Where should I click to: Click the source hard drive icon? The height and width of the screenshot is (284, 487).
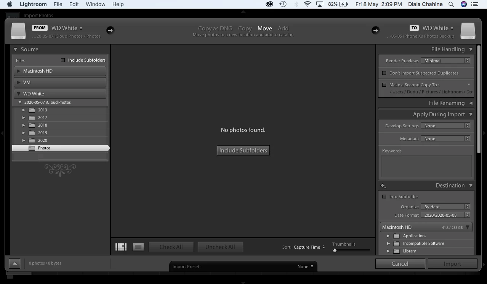(x=18, y=31)
